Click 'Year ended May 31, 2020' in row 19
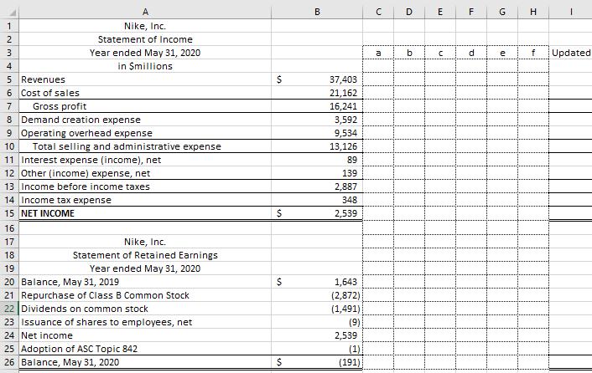Viewport: 592px width, 373px height. click(x=145, y=268)
